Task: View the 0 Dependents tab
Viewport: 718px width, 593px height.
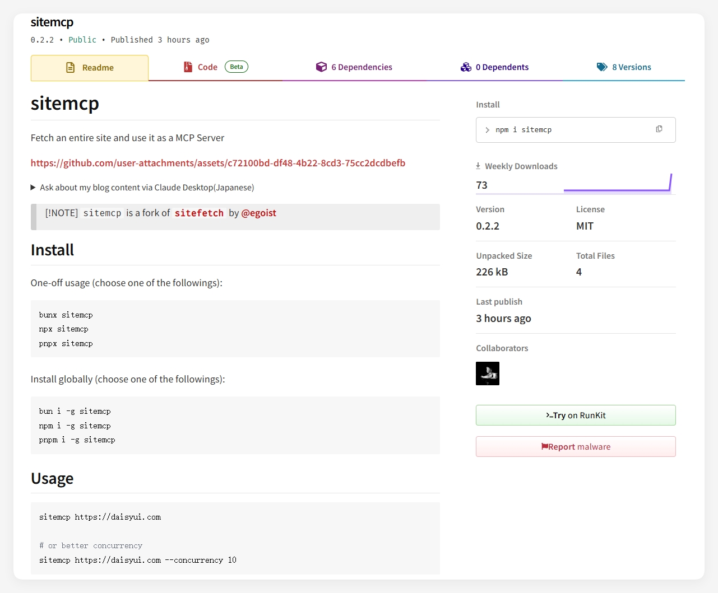Action: pos(494,67)
